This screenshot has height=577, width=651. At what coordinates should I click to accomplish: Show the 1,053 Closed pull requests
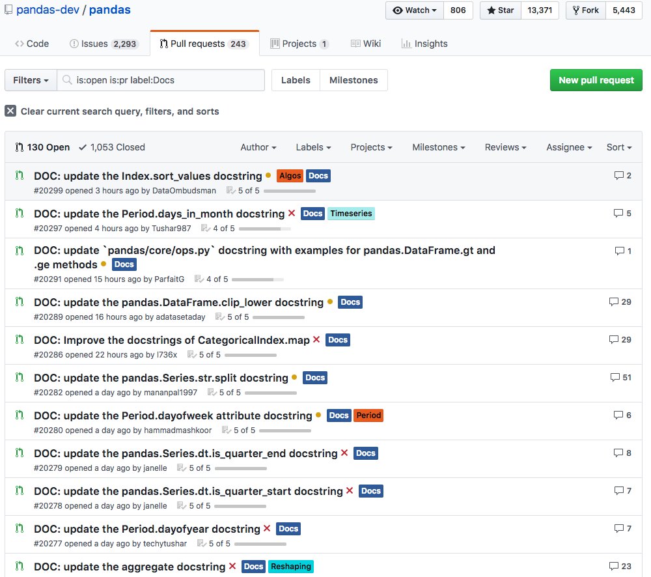(112, 147)
